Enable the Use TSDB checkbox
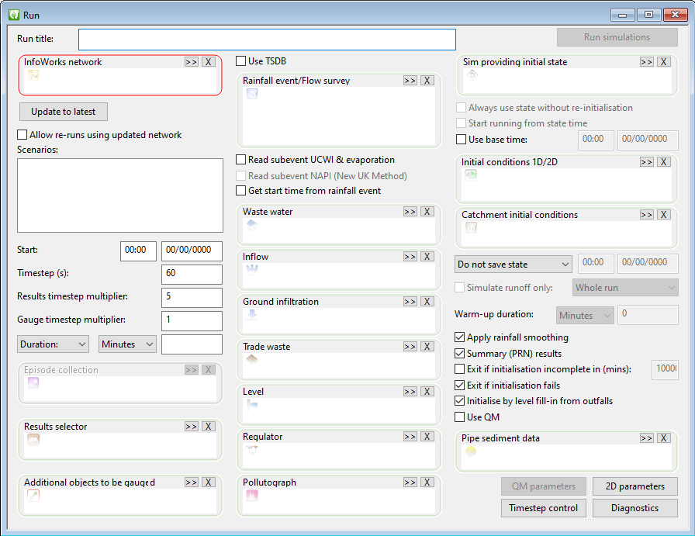695x536 pixels. tap(240, 61)
